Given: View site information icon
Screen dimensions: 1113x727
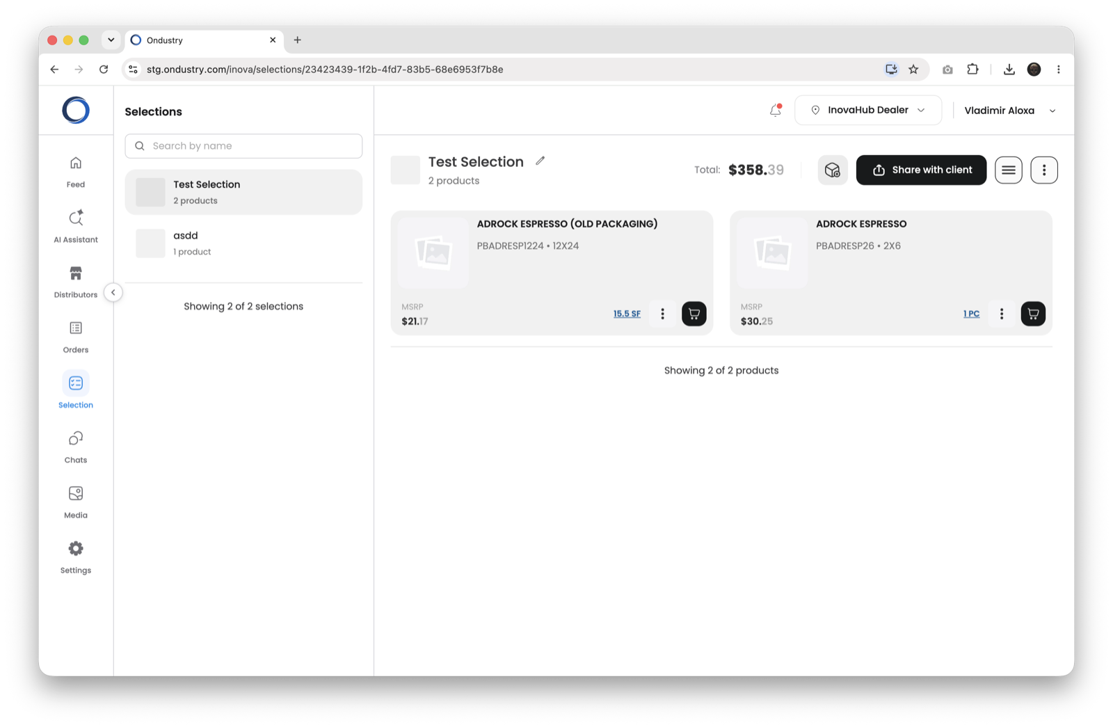Looking at the screenshot, I should pos(133,70).
